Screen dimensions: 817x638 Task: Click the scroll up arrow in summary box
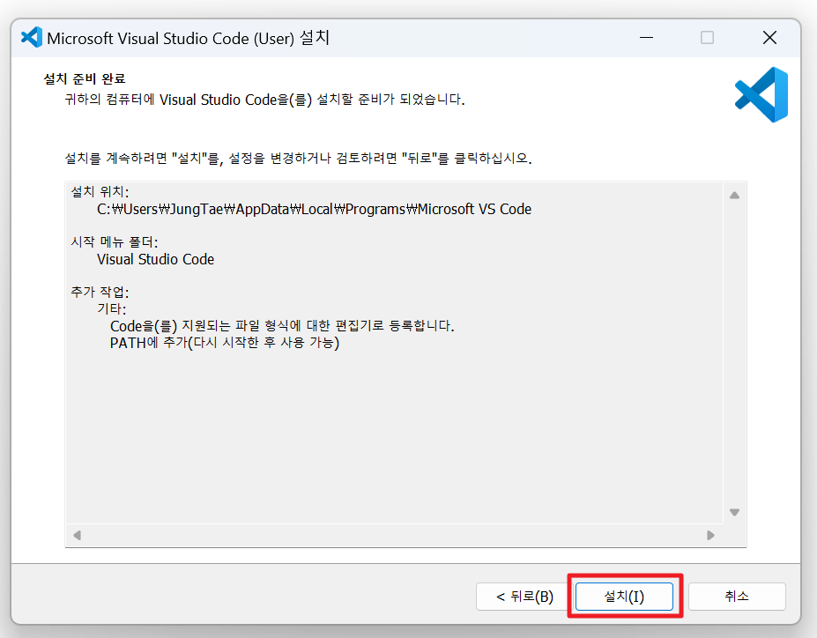735,196
